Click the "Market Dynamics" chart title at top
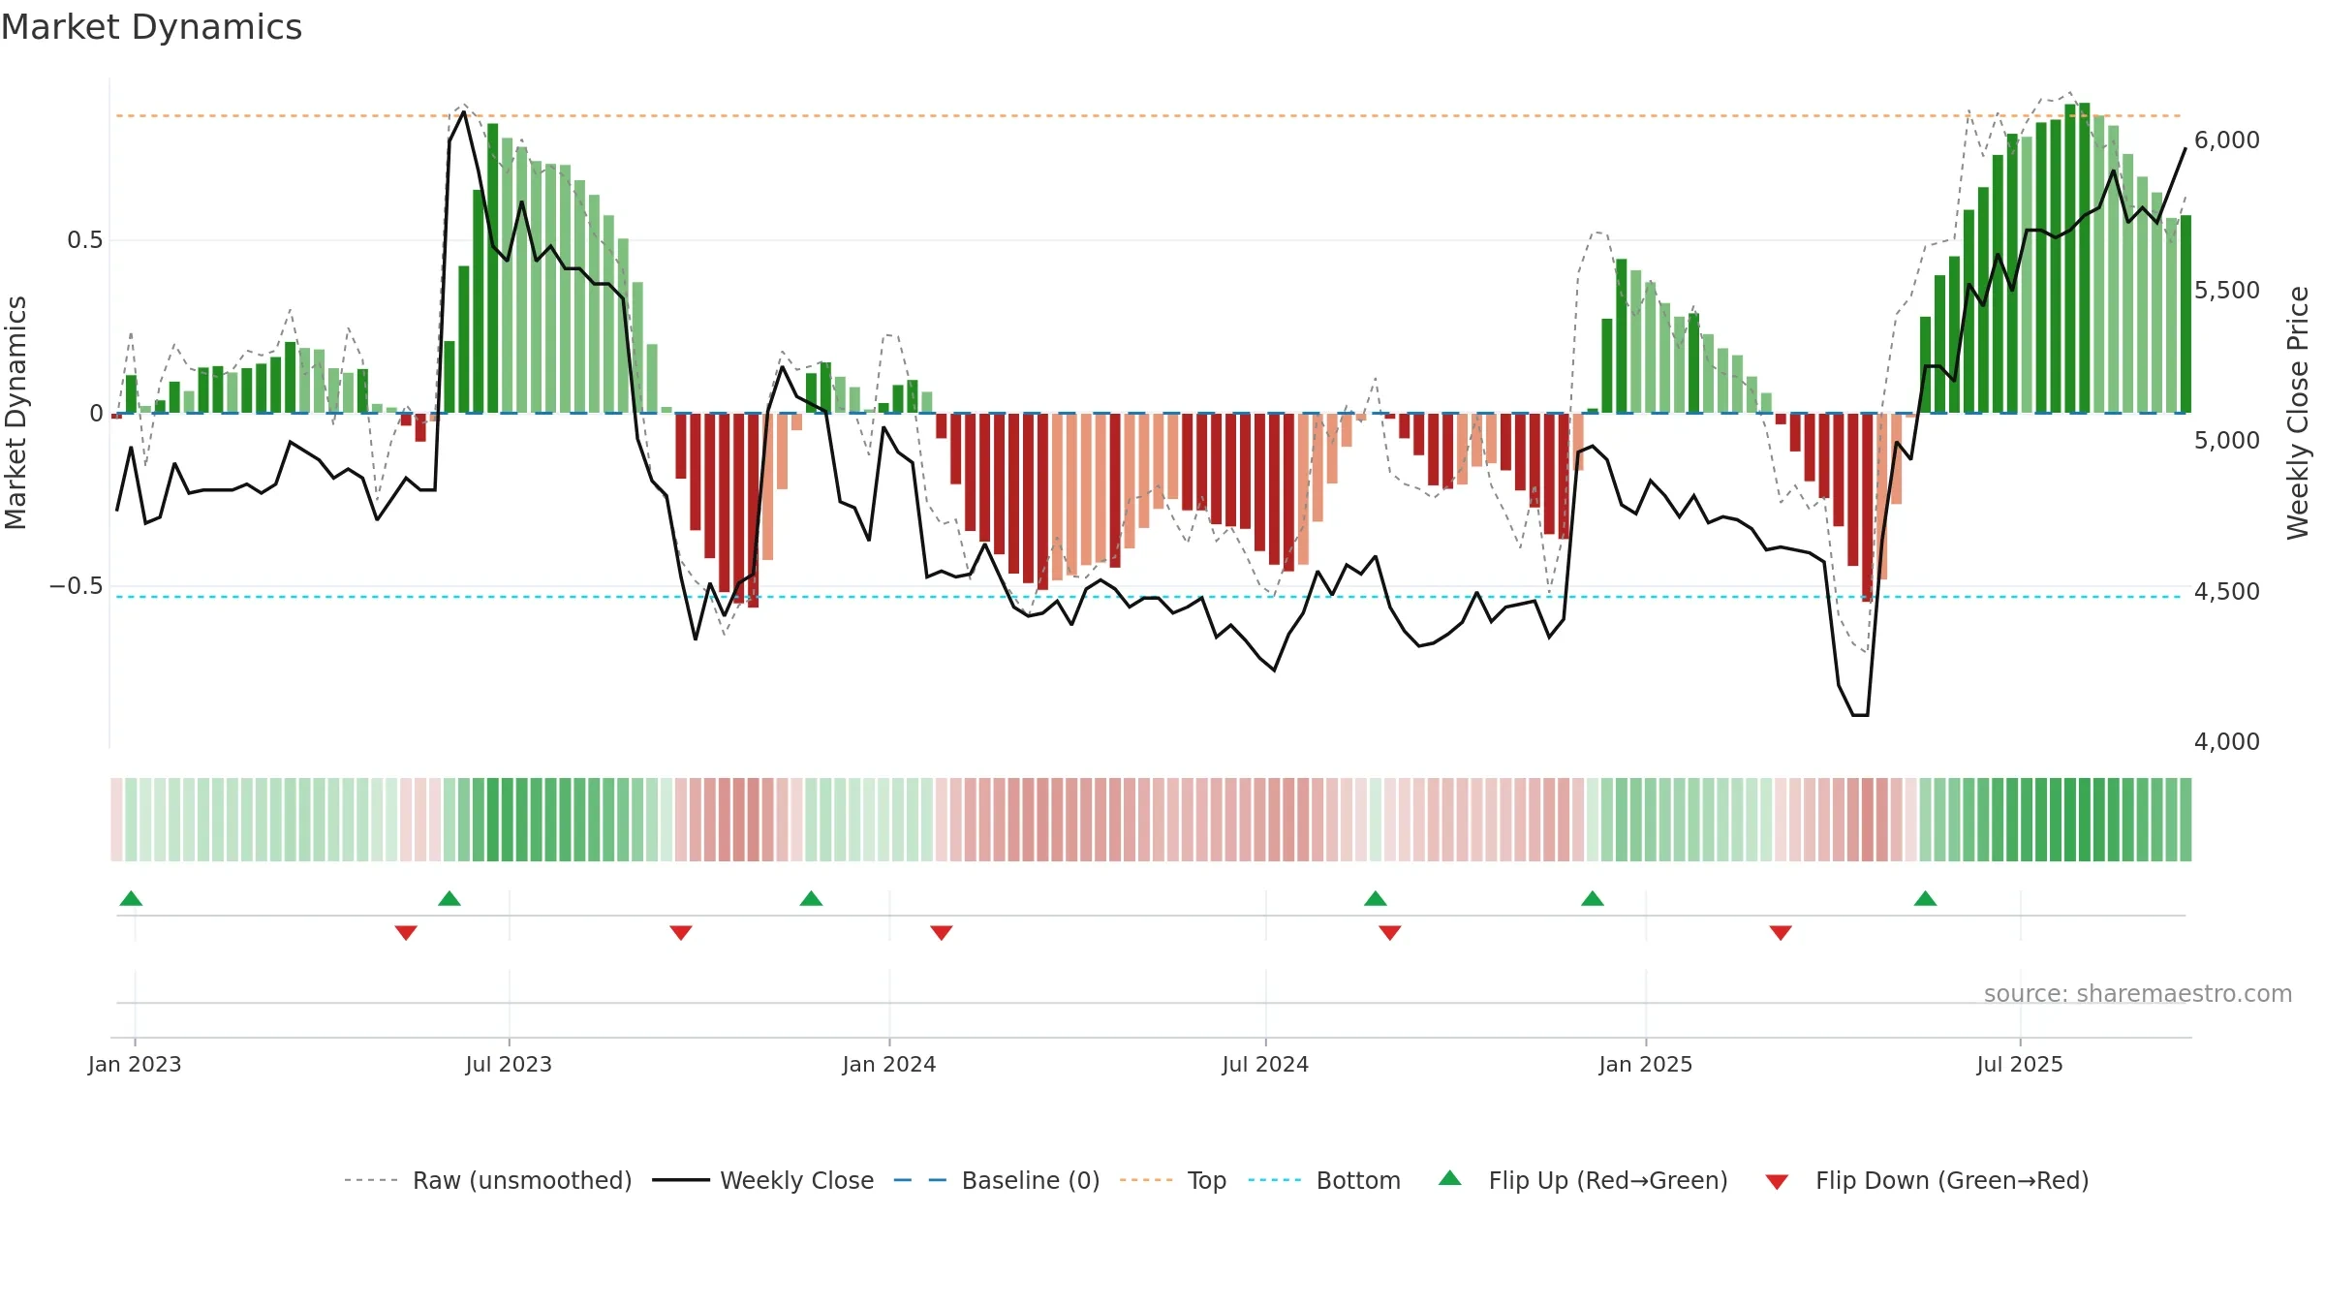Image resolution: width=2325 pixels, height=1308 pixels. [x=151, y=27]
